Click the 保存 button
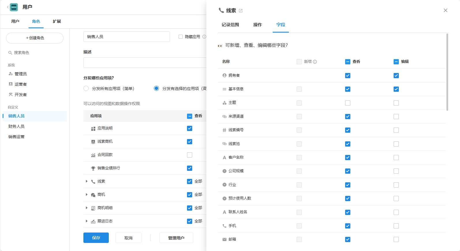460x251 pixels. pos(96,238)
